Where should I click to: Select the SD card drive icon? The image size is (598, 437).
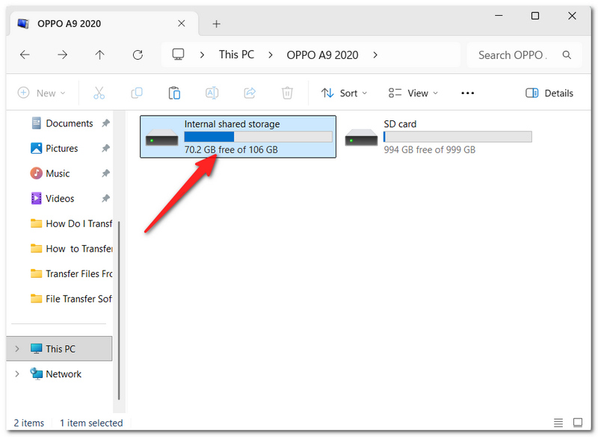coord(361,137)
